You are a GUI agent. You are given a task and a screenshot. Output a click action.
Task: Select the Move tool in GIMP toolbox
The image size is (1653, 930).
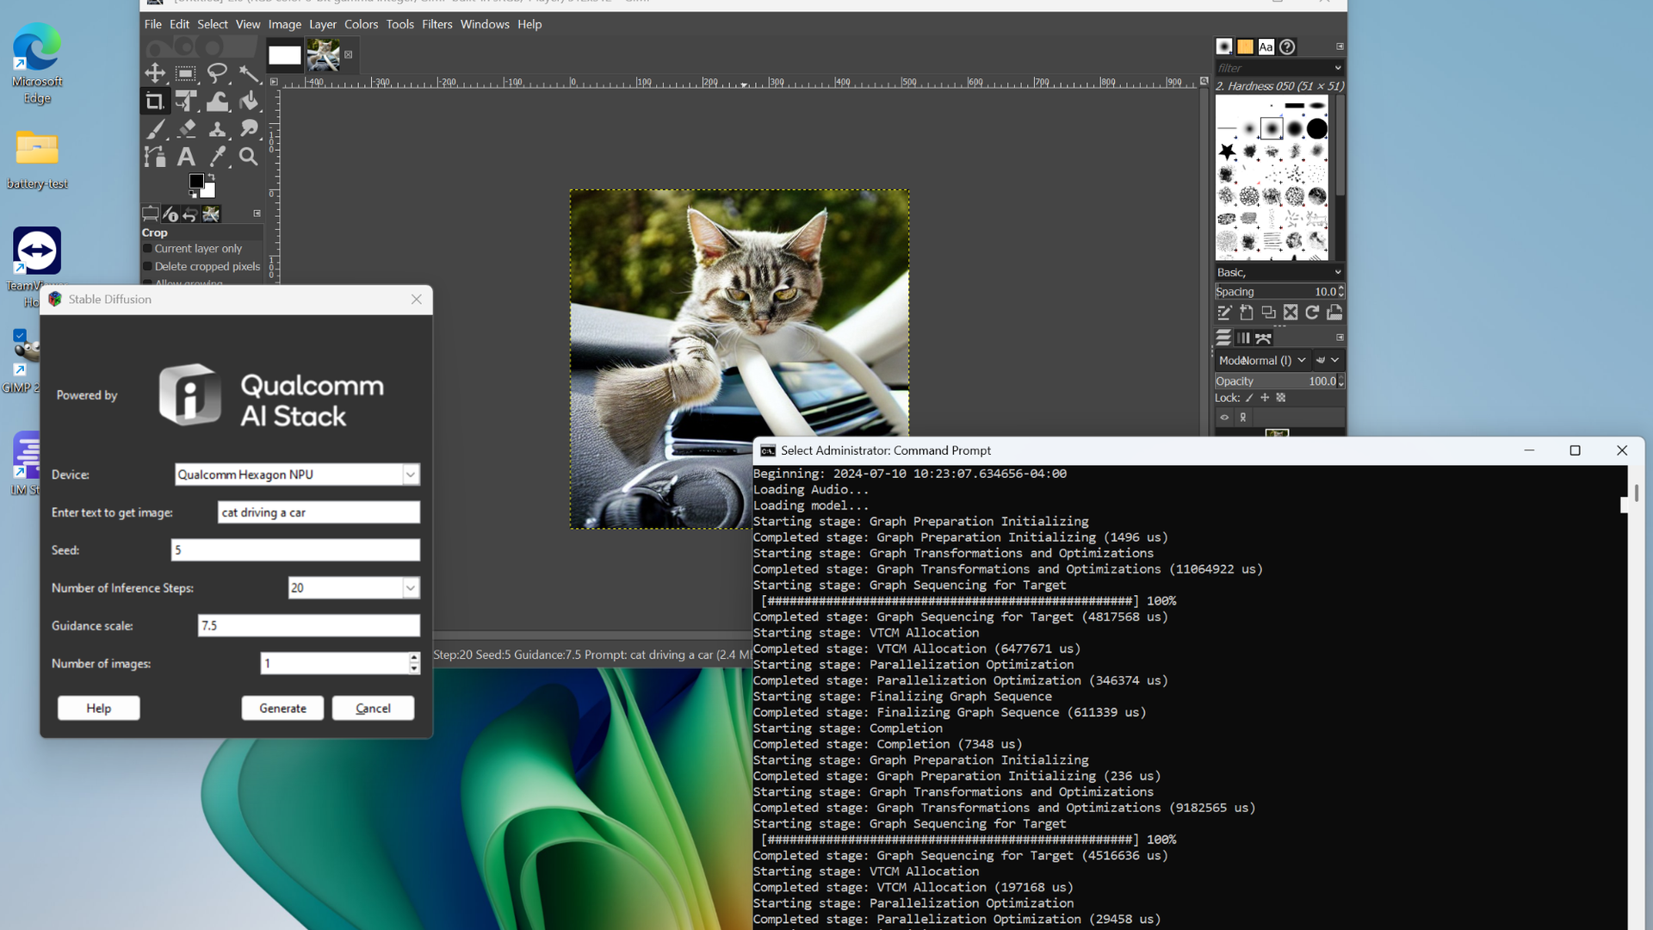156,73
